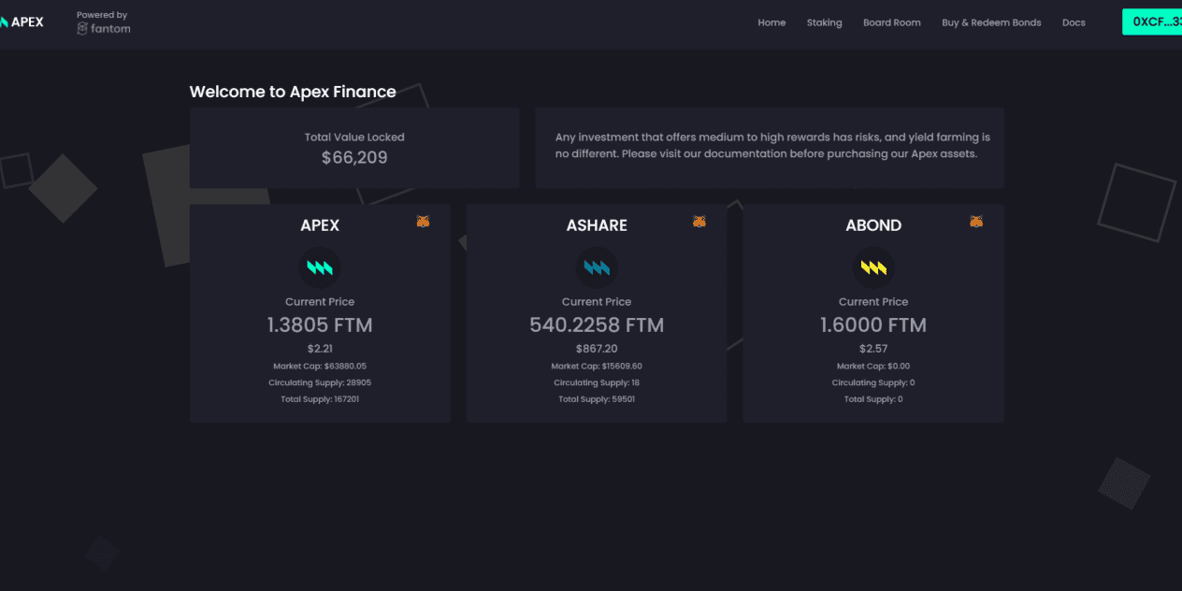Click Market Cap: $63880.05
The image size is (1182, 591).
pos(320,367)
